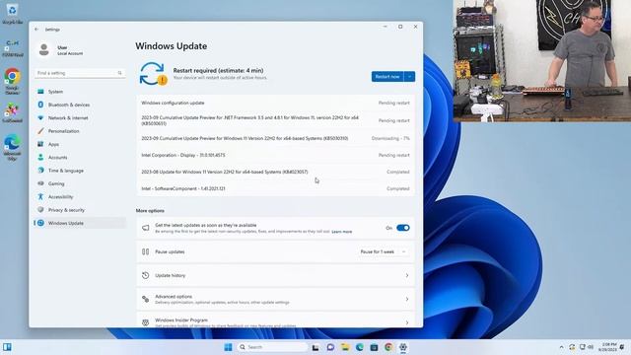
Task: Open the notification bell
Action: [622, 347]
